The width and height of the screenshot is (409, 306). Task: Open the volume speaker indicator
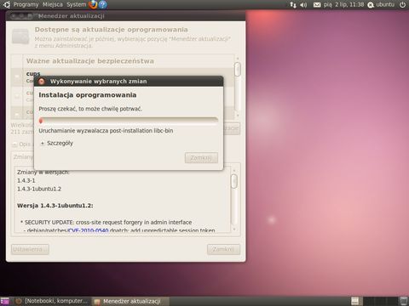click(x=303, y=4)
